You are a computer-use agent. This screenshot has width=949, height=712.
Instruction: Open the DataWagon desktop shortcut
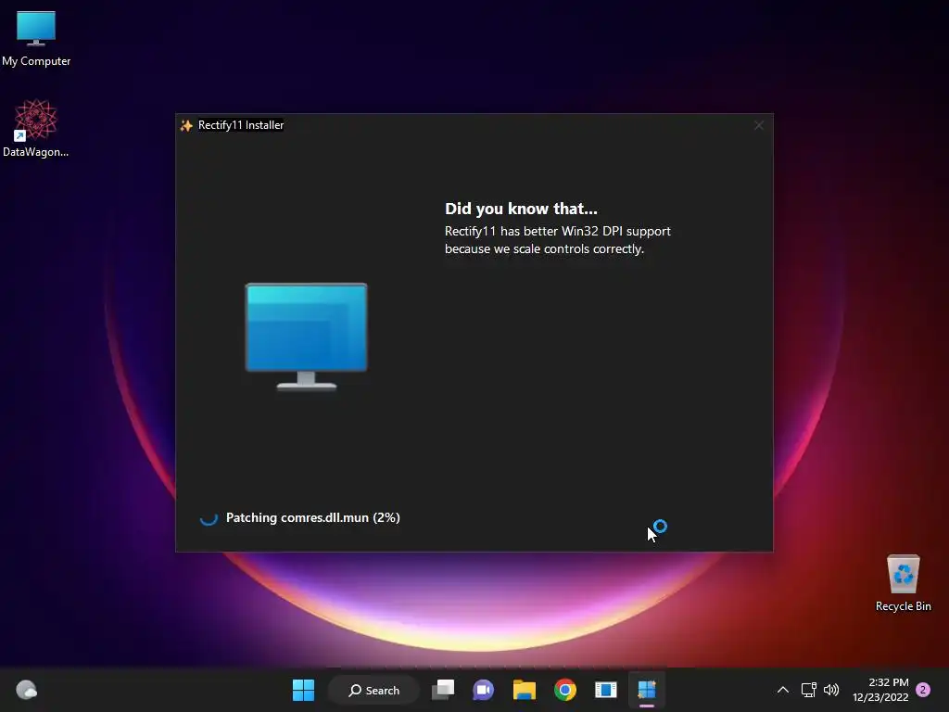pyautogui.click(x=36, y=128)
